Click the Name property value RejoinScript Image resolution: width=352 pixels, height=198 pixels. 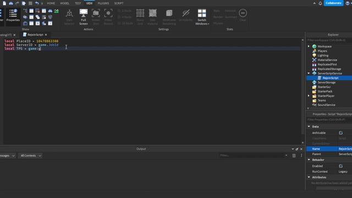click(345, 149)
